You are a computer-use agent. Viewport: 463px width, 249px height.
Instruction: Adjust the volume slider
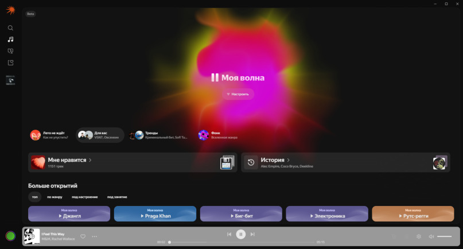point(445,236)
